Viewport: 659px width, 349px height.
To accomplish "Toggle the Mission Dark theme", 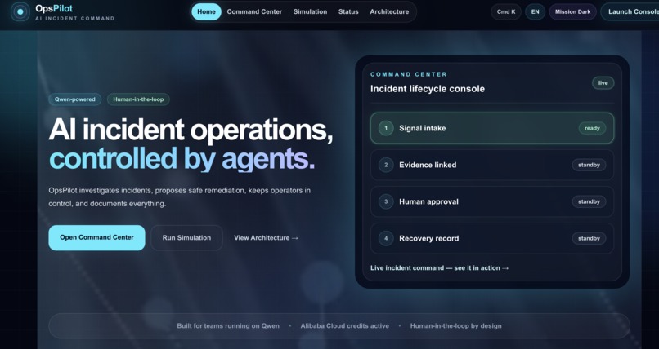I will coord(572,11).
